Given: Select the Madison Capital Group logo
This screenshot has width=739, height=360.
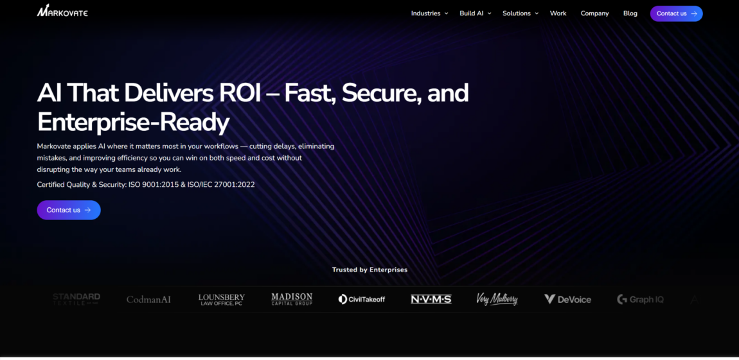Looking at the screenshot, I should (292, 299).
